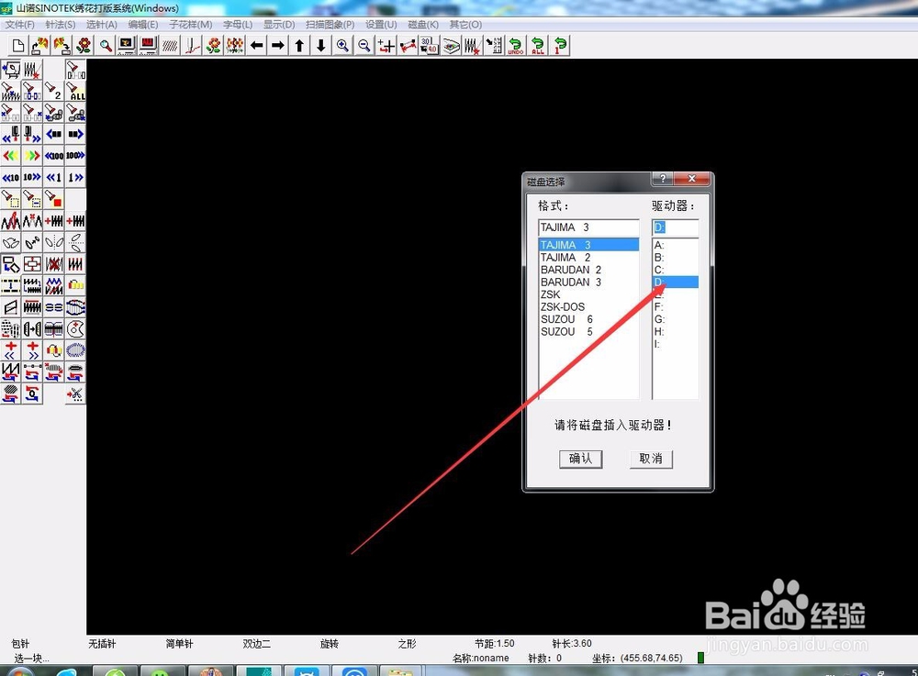Select drive B: in drive list
This screenshot has width=918, height=676.
pyautogui.click(x=675, y=258)
